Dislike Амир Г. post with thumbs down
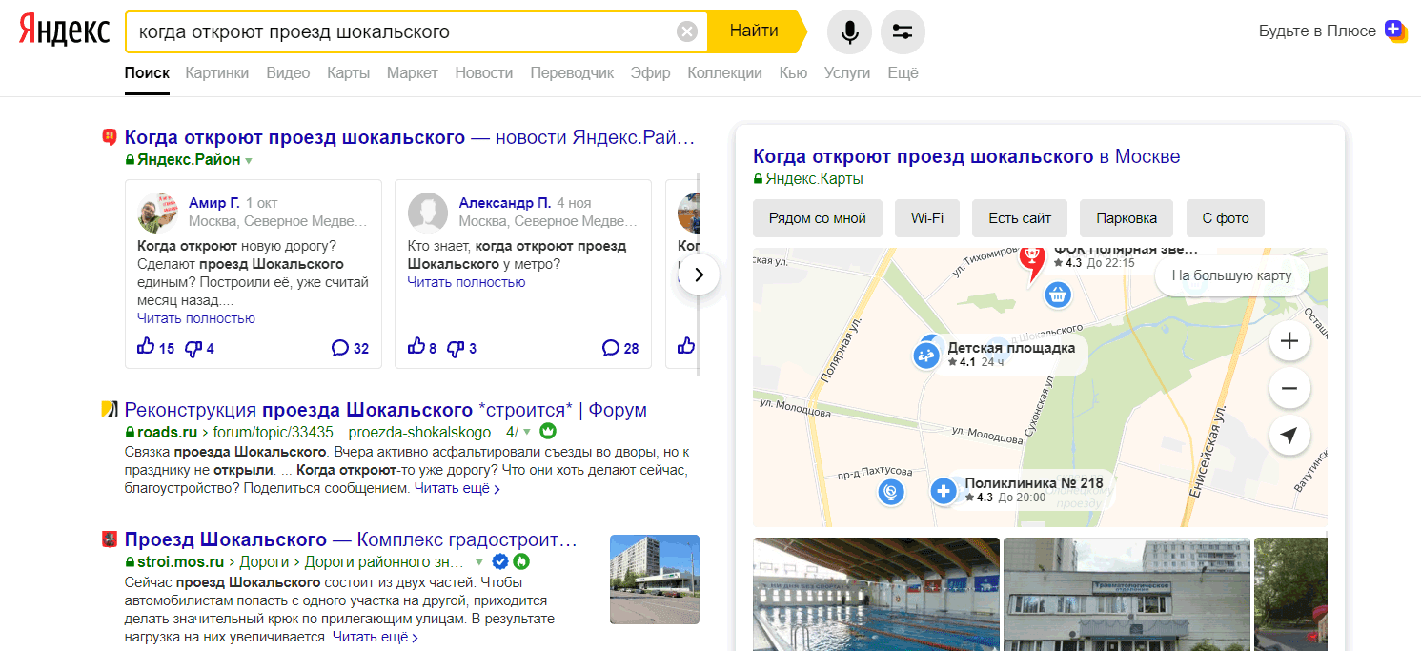This screenshot has width=1421, height=651. click(193, 348)
